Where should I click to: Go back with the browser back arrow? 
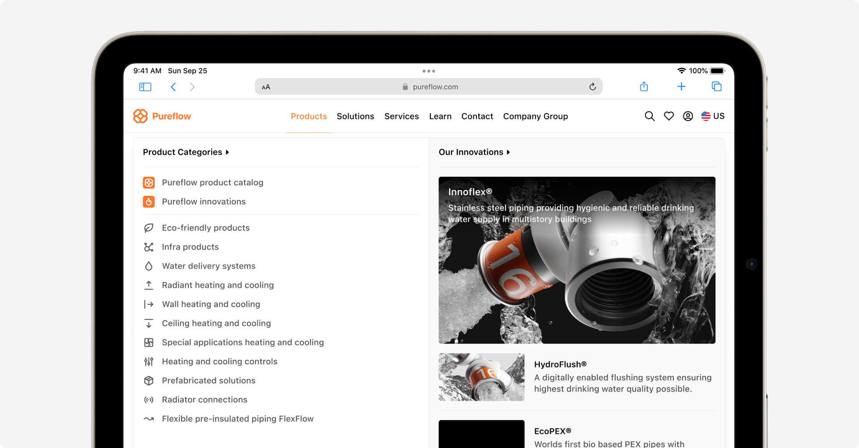point(174,87)
